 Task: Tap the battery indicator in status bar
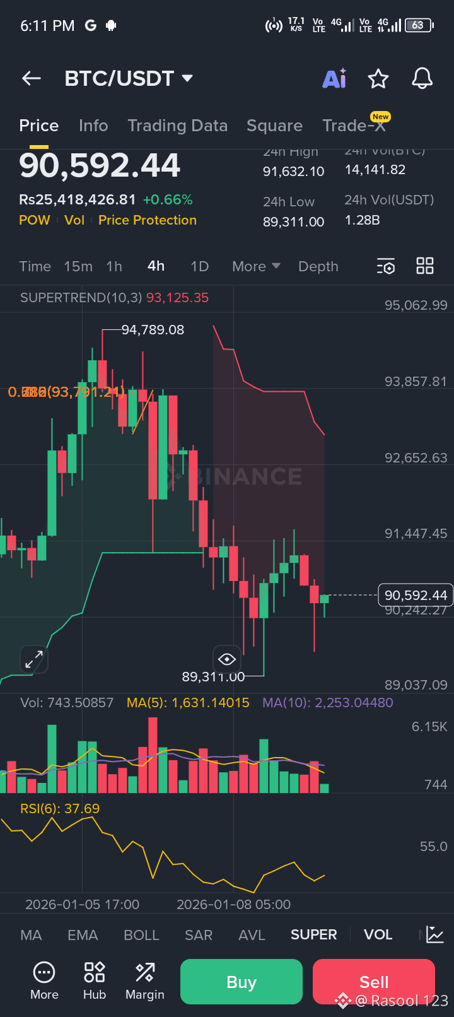pos(419,25)
